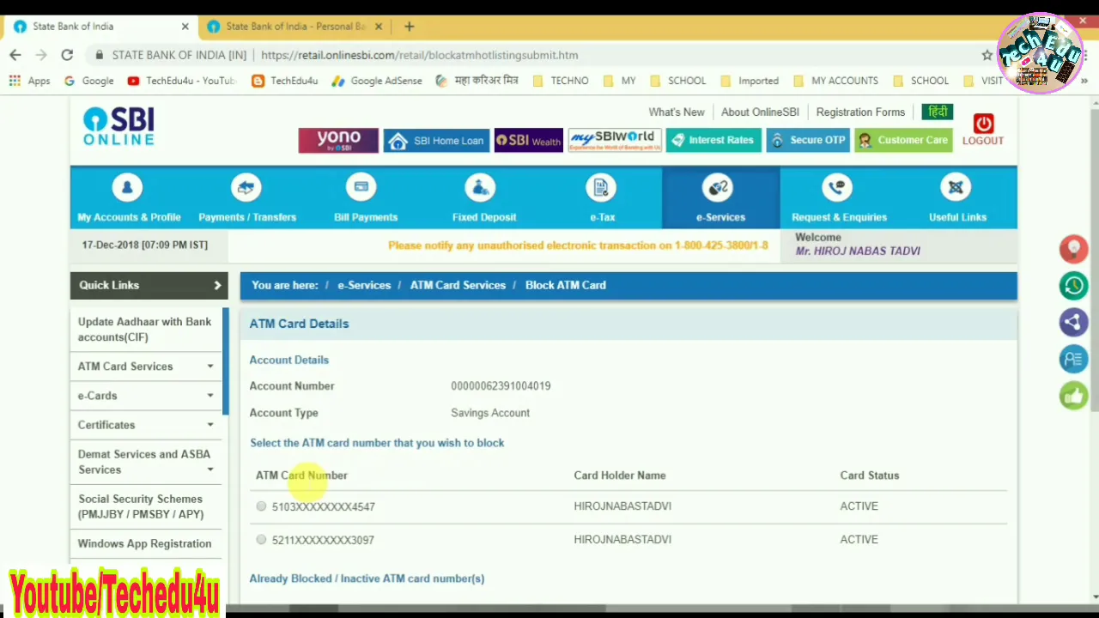
Task: Click the red light-bulb floating icon
Action: coord(1073,249)
